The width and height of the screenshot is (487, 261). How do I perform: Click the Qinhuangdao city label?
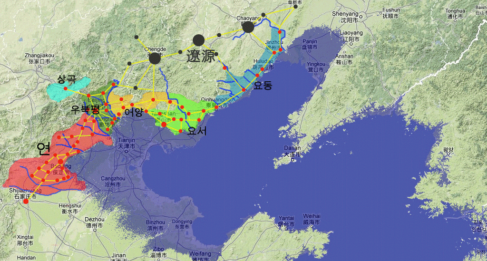click(x=218, y=102)
